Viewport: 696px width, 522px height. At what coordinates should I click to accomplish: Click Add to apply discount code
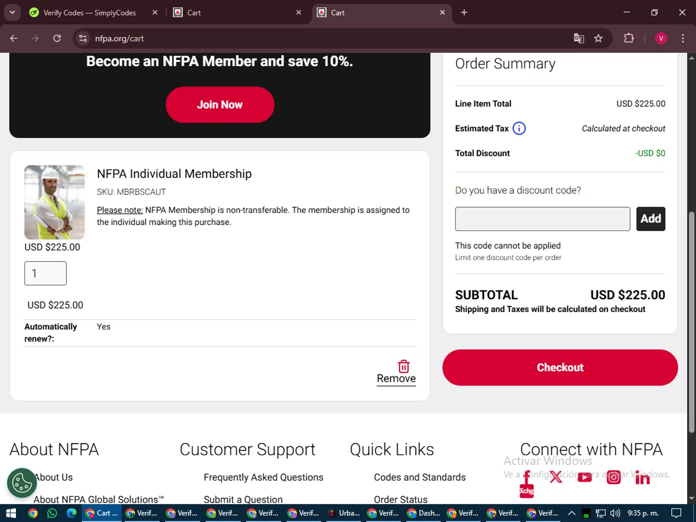(x=651, y=219)
